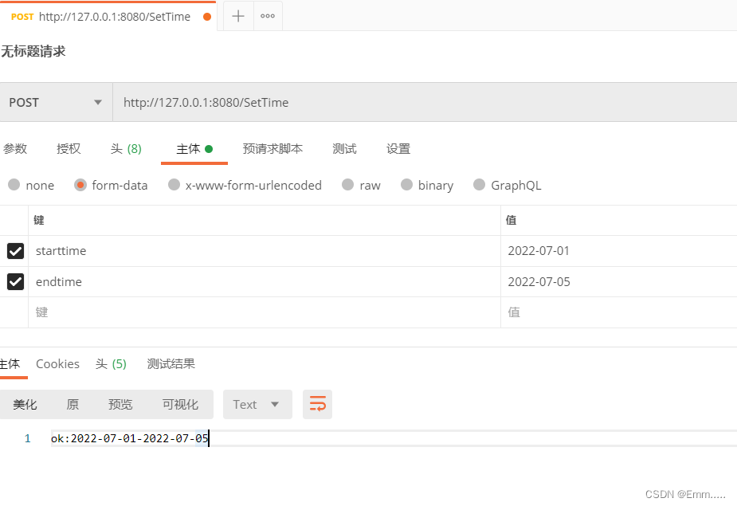Open a new request tab with the plus icon
The width and height of the screenshot is (737, 506).
237,15
